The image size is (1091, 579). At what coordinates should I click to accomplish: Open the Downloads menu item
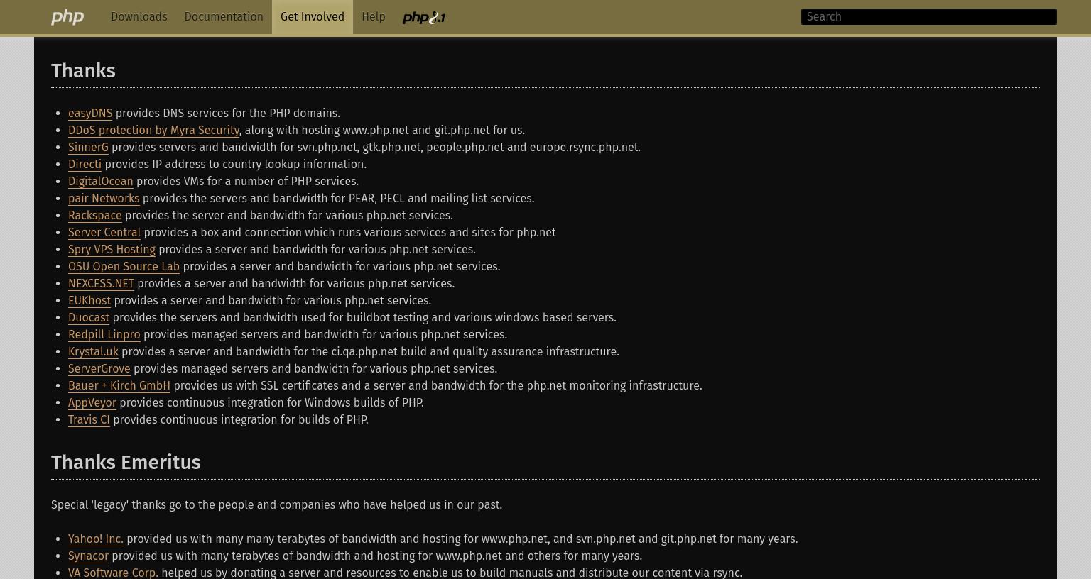(x=139, y=17)
